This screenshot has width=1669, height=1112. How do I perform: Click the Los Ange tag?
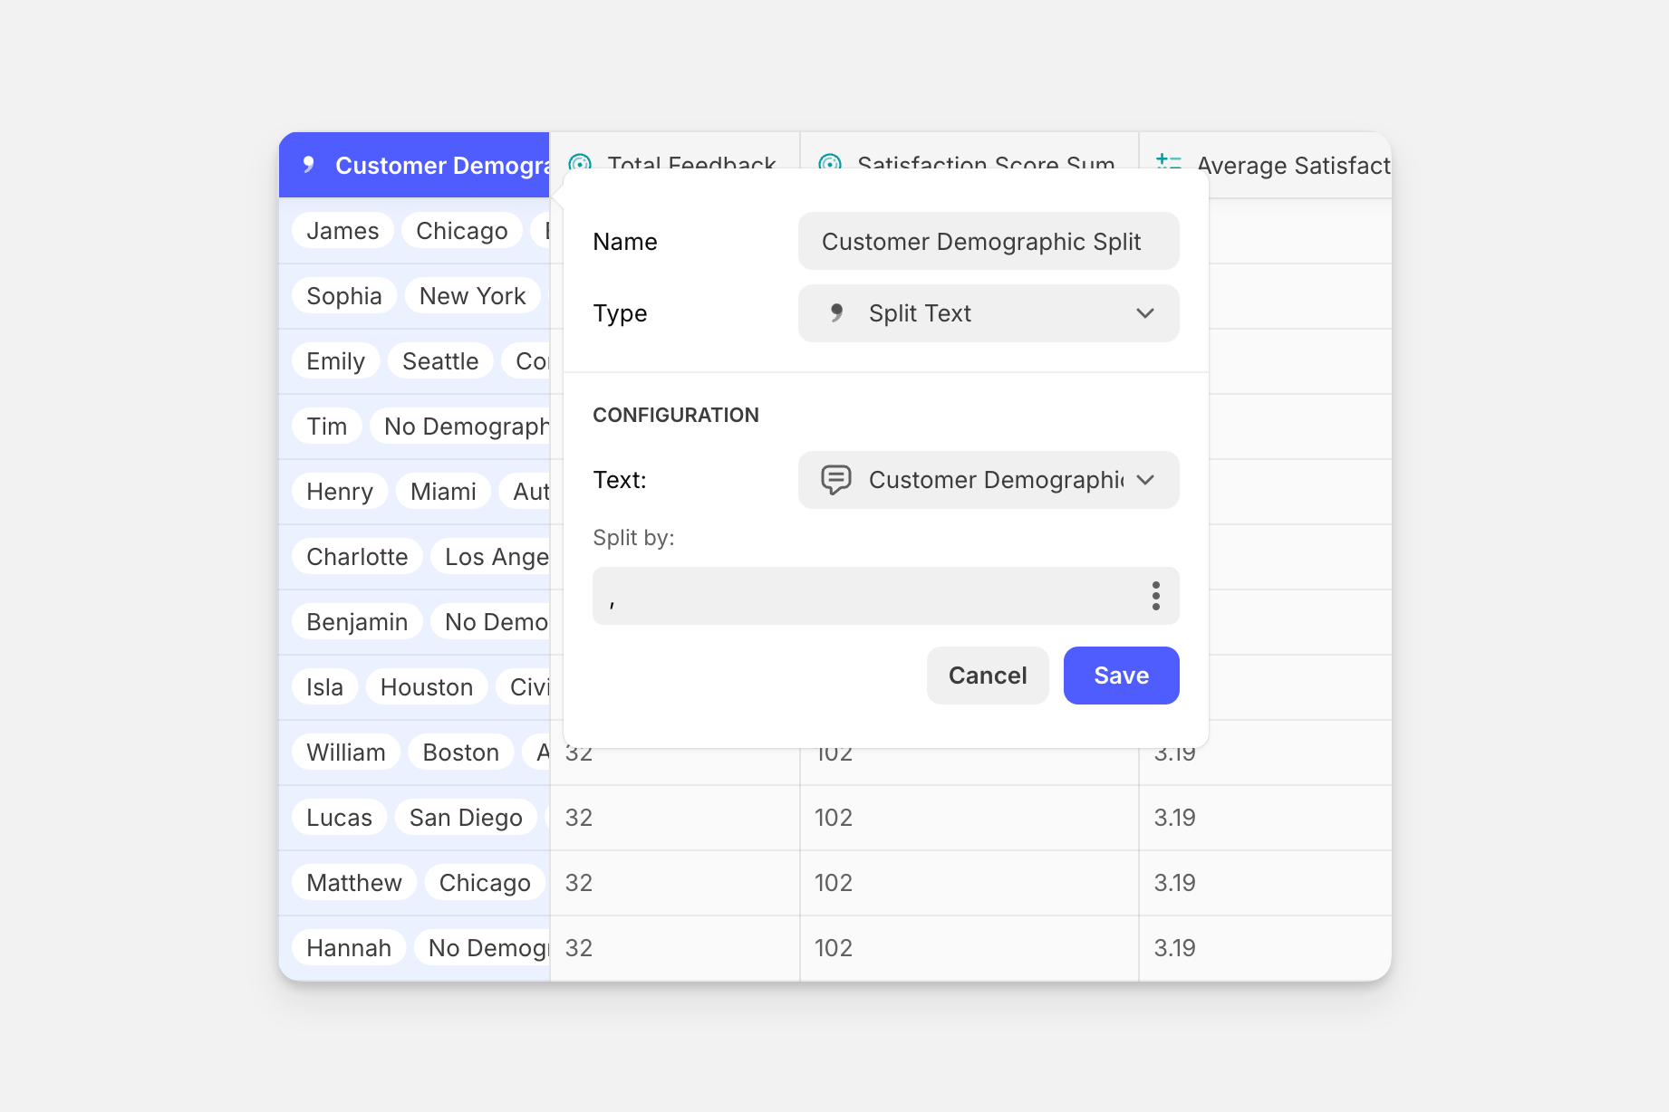(x=490, y=557)
